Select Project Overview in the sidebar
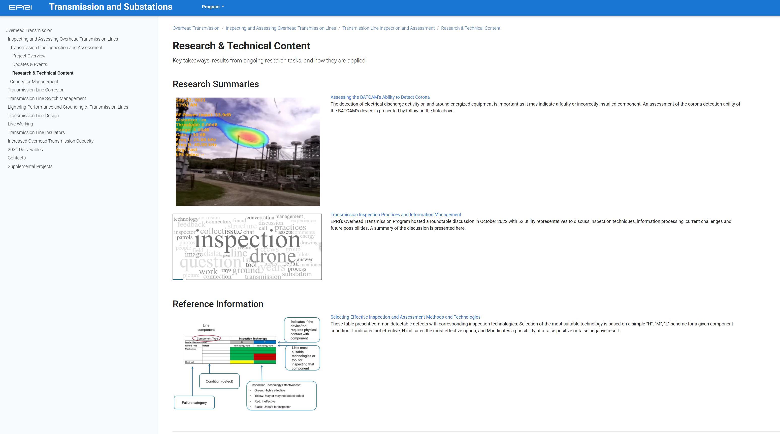 tap(29, 56)
